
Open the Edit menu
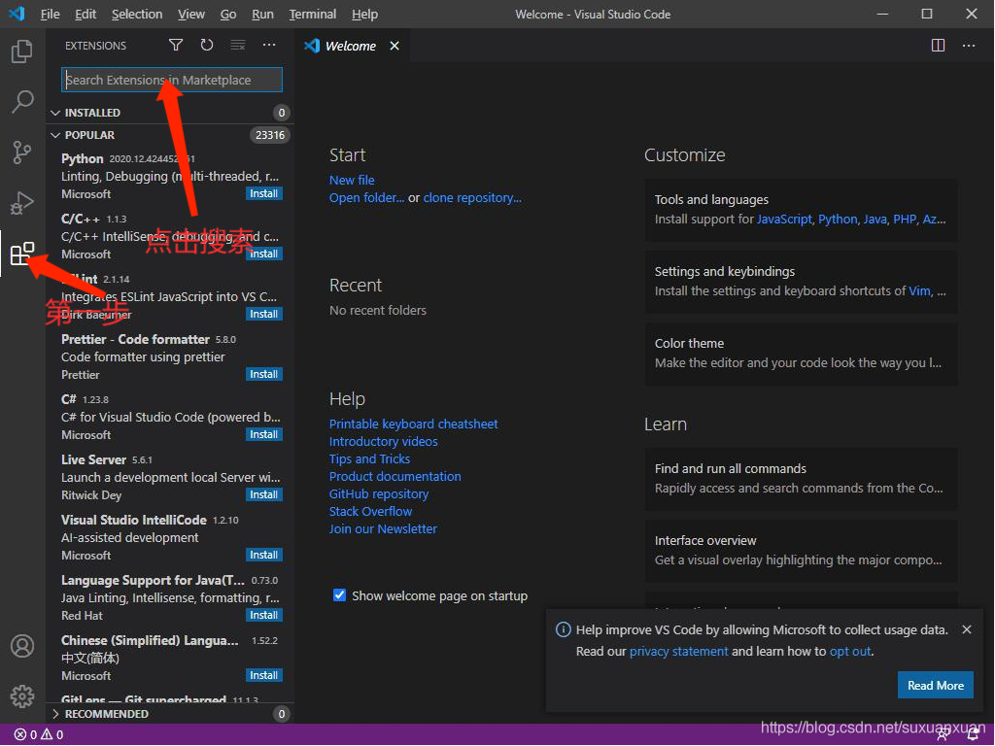[86, 14]
